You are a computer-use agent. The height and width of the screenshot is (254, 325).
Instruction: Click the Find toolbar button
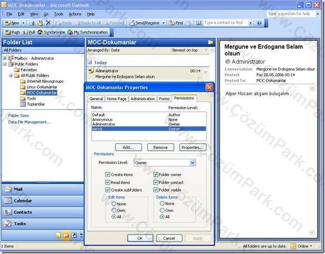click(x=176, y=23)
